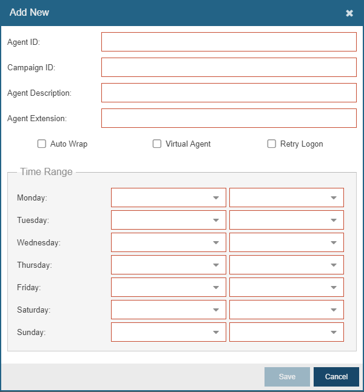Expand the Saturday start time dropdown

pos(169,310)
